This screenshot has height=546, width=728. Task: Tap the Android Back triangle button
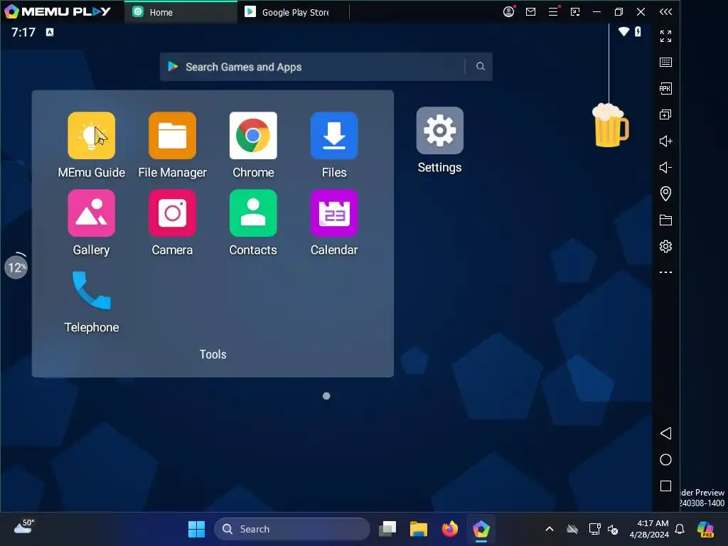665,433
